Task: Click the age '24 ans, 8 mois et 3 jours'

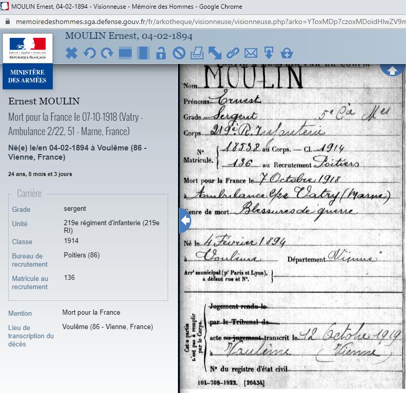Action: [40, 174]
